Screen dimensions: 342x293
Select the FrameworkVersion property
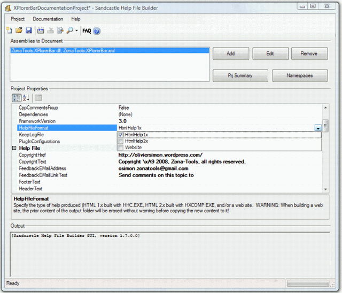pos(37,121)
